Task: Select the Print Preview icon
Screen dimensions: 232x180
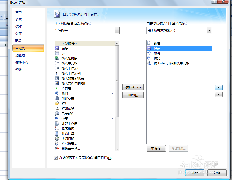Action: (x=57, y=108)
